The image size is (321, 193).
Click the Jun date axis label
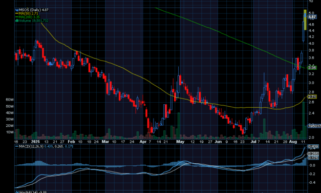[x=218, y=142]
